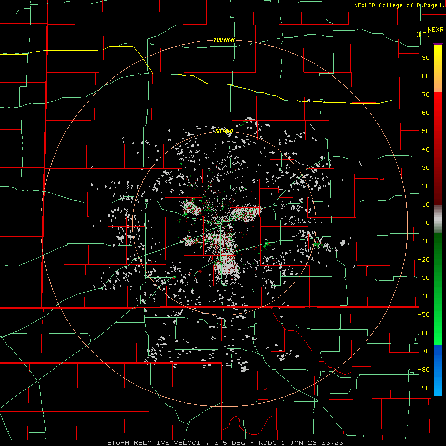446x446 pixels.
Task: Click the -60 value on velocity scale
Action: (424, 333)
